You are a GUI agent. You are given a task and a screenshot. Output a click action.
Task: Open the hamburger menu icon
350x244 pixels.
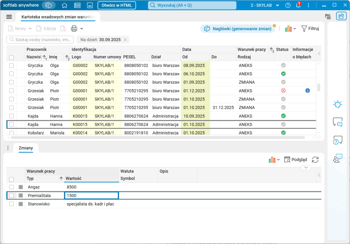[9, 17]
